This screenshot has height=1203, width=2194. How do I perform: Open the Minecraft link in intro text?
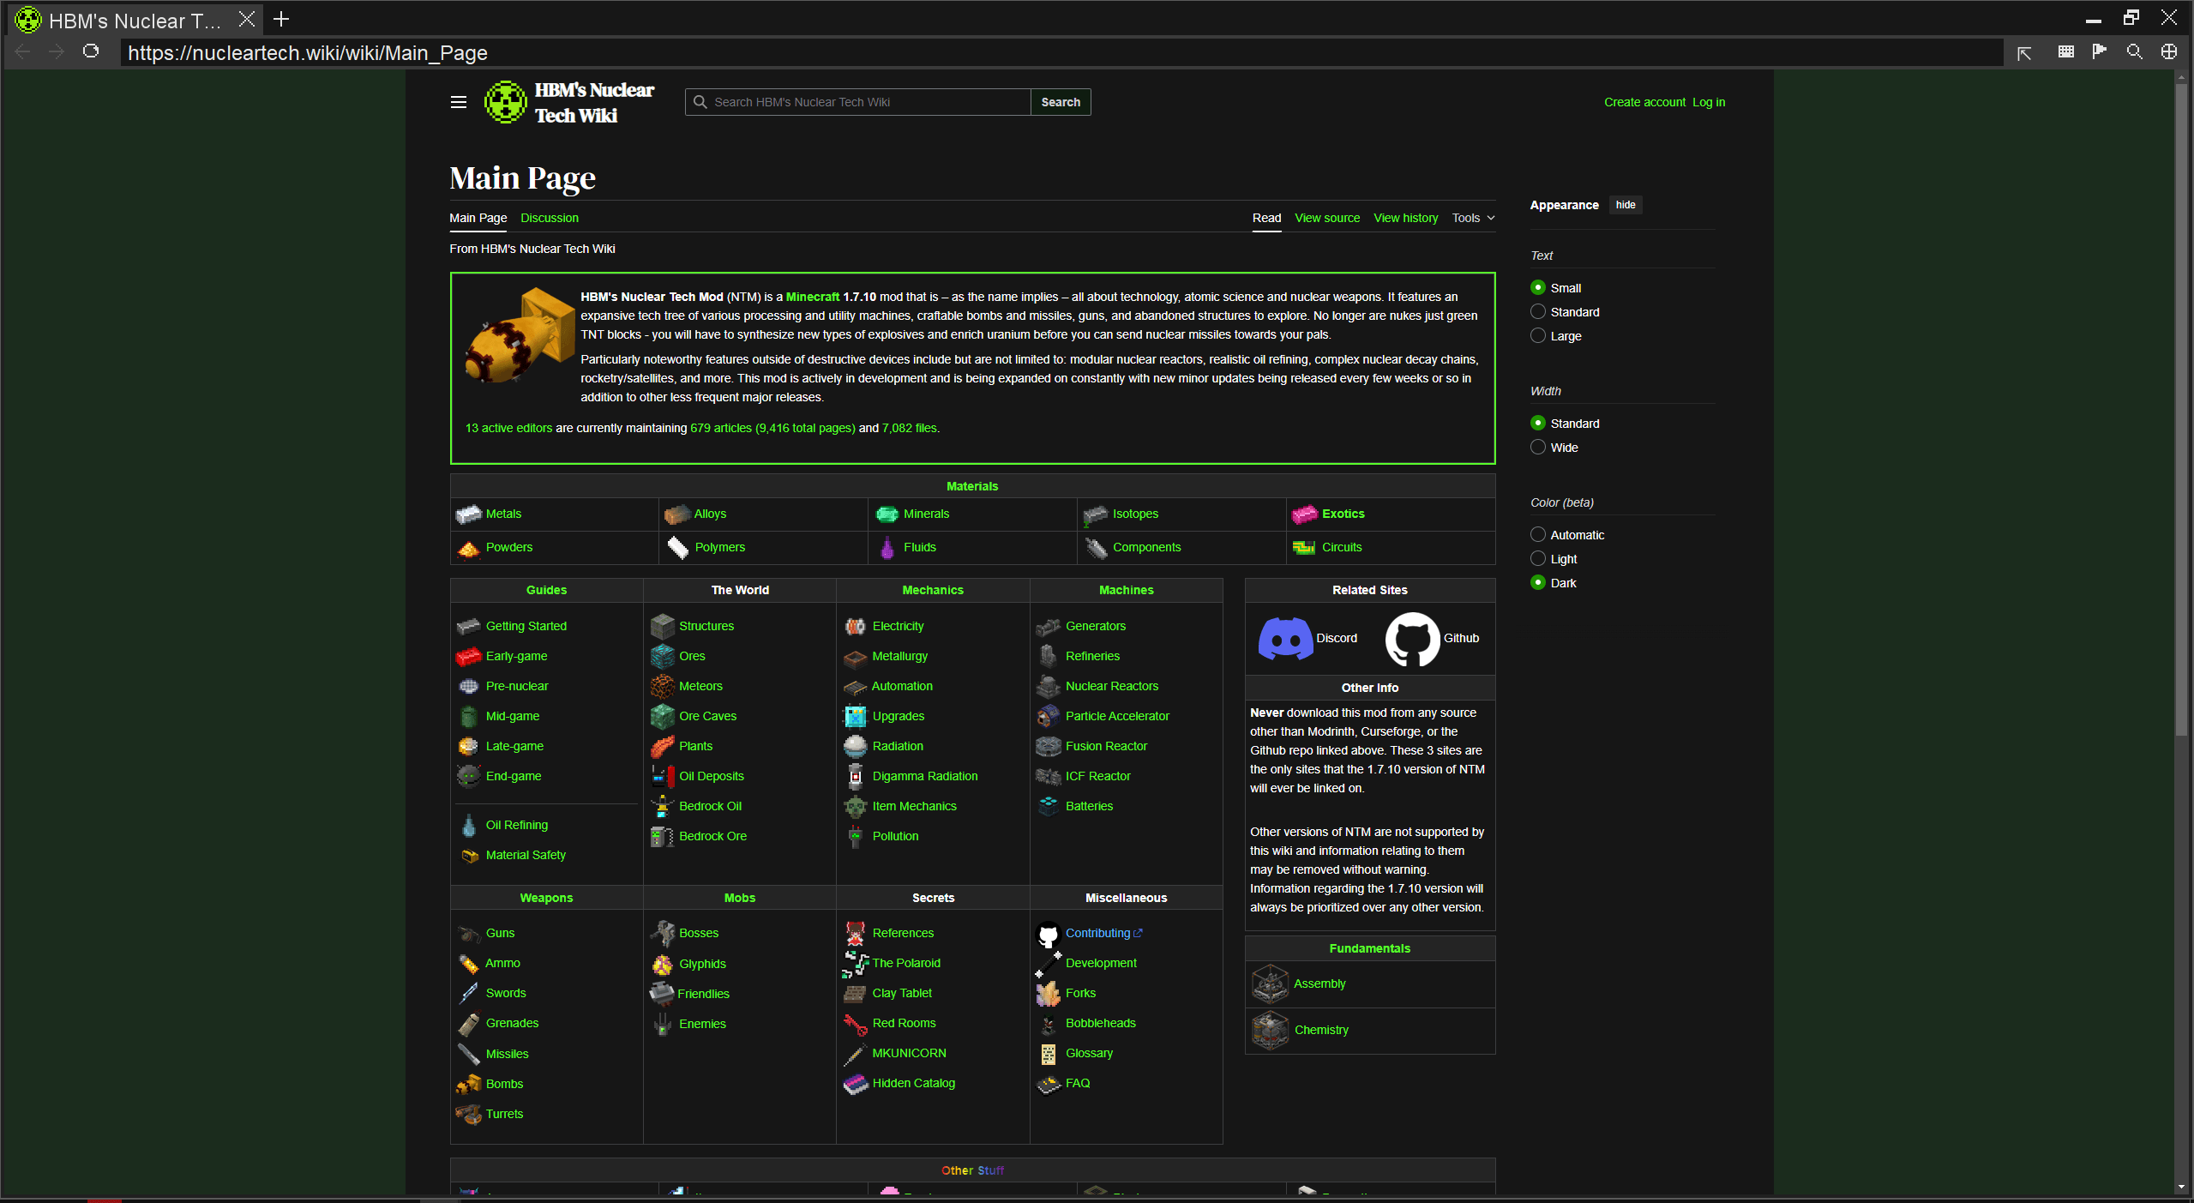[812, 297]
